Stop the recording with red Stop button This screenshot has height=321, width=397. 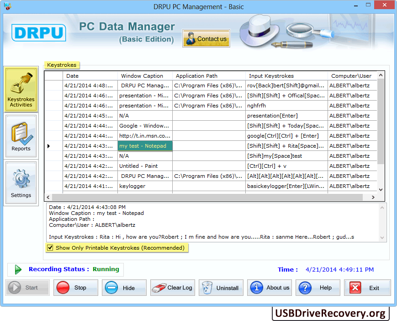76,288
